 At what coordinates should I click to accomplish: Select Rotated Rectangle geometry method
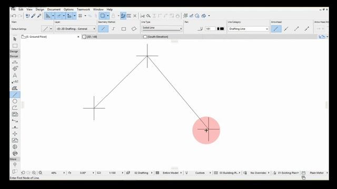coord(134,29)
